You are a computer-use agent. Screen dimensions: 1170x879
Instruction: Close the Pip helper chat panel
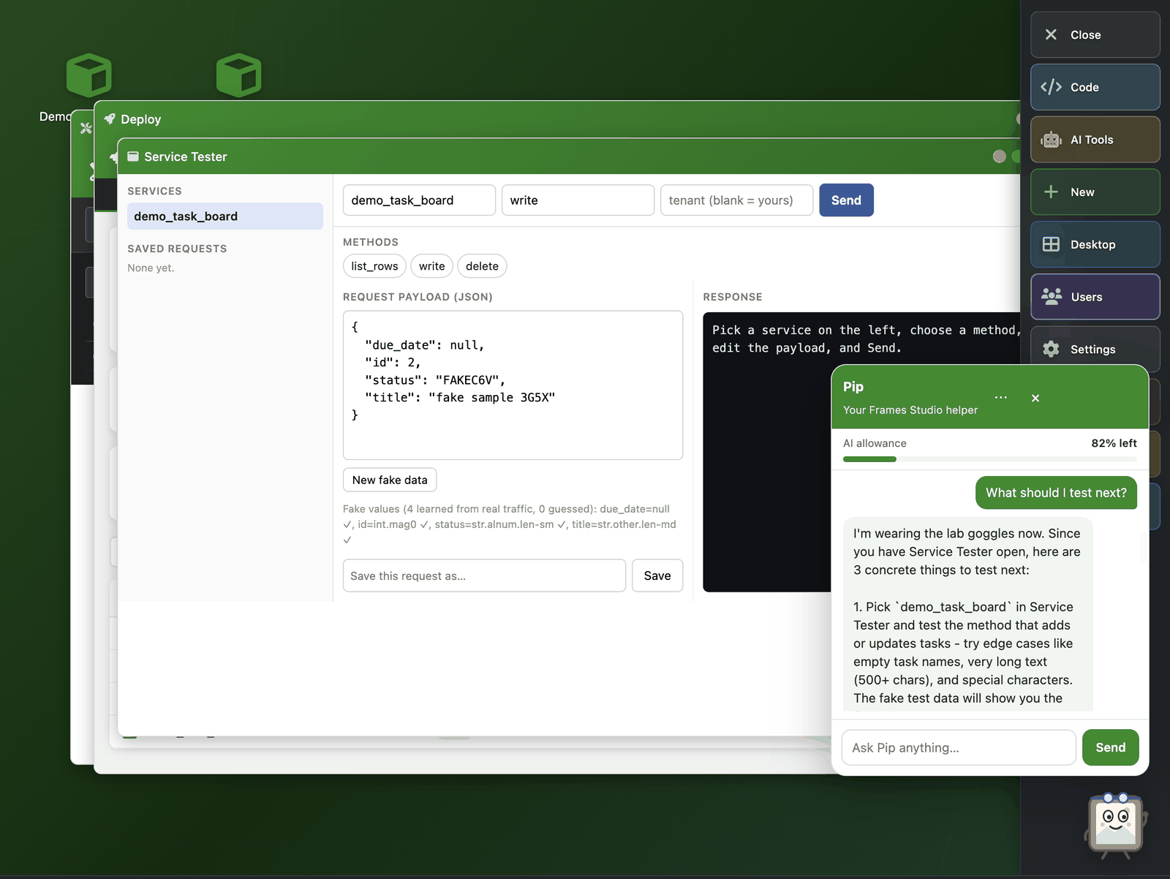(1035, 398)
